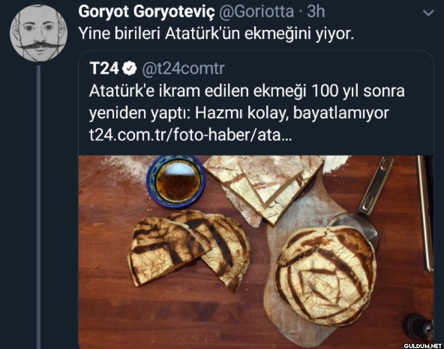Open the T24 account name

pyautogui.click(x=104, y=69)
